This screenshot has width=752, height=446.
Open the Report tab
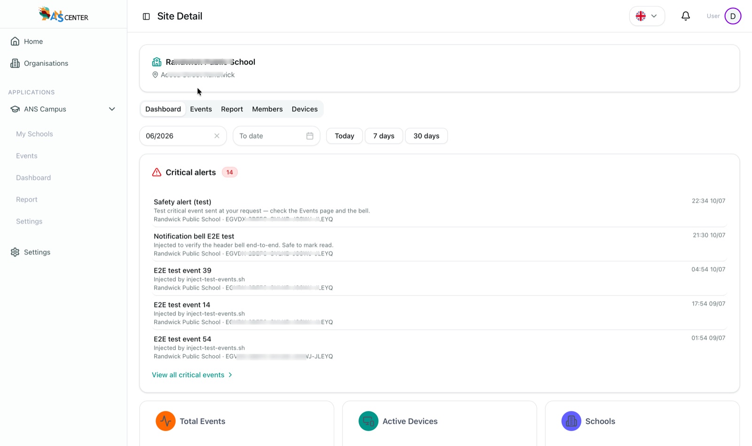[232, 109]
